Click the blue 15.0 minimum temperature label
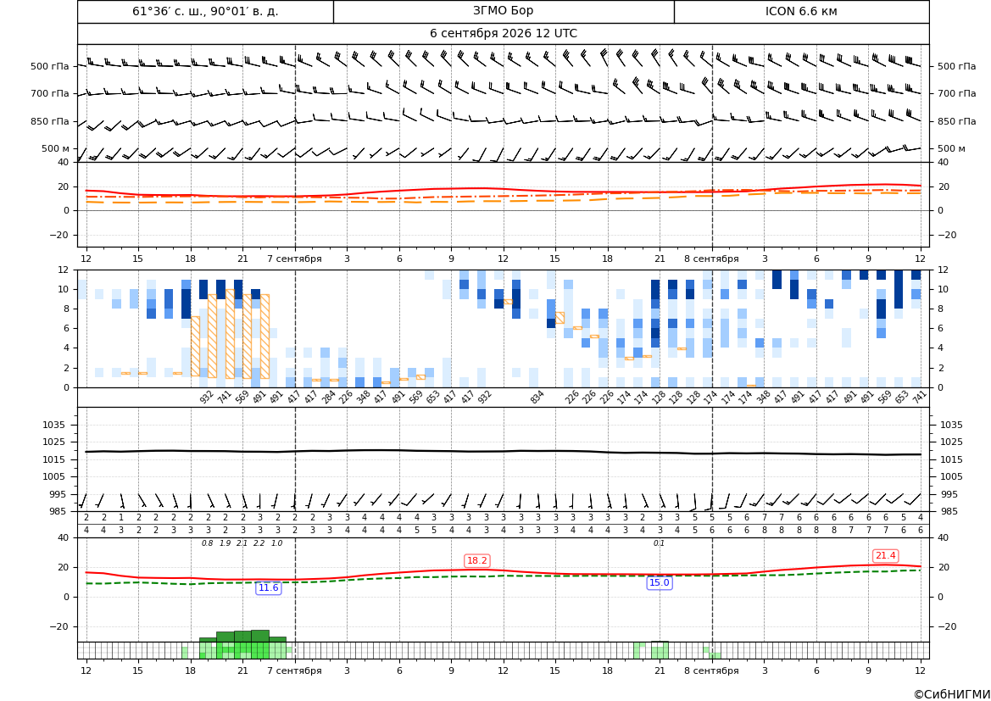The image size is (991, 701). [659, 583]
